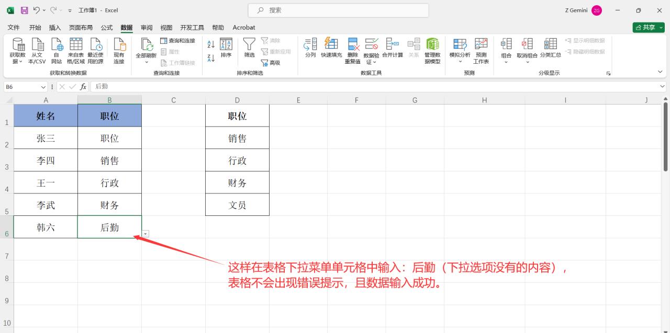
Task: Click Advanced (高级) filter option
Action: [x=271, y=63]
